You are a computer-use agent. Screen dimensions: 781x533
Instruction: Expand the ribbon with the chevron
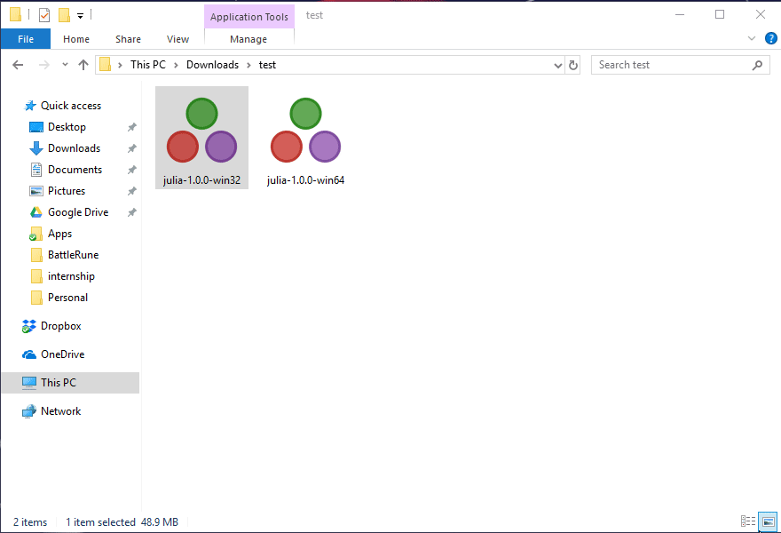pyautogui.click(x=752, y=38)
